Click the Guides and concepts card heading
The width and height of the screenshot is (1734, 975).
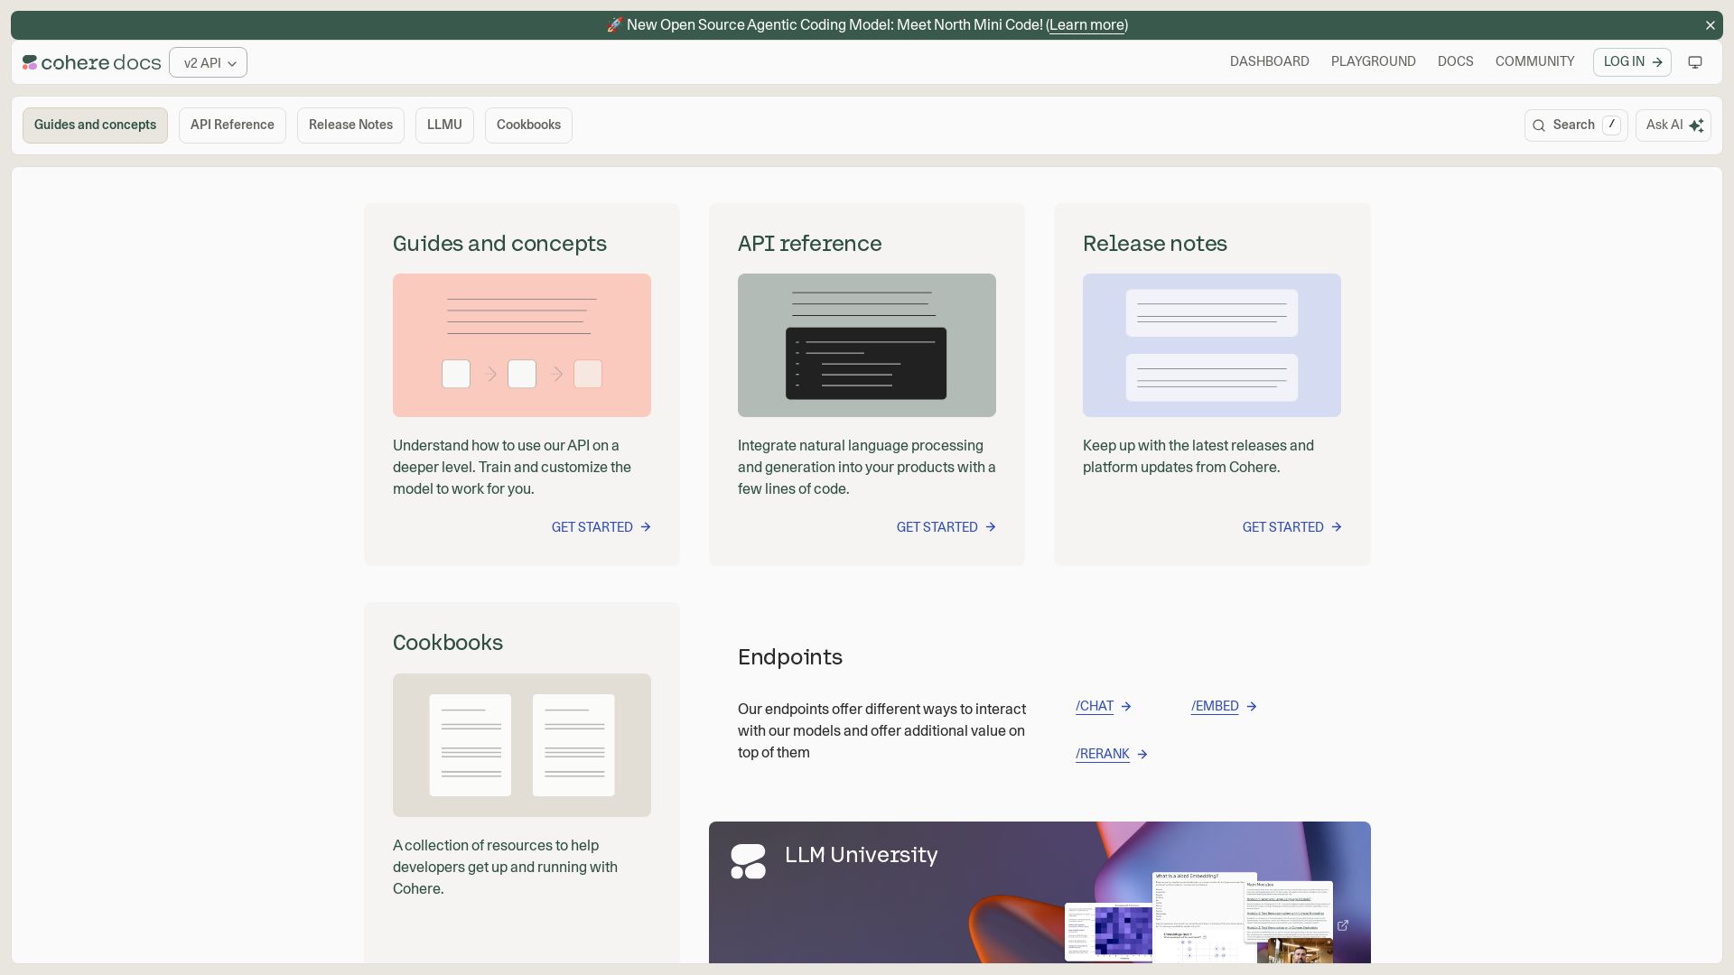pyautogui.click(x=499, y=244)
